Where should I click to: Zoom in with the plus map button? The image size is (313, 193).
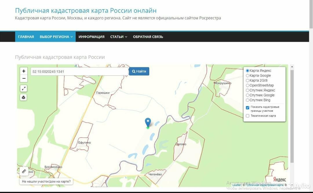click(24, 71)
